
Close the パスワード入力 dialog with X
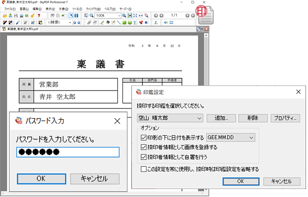pos(117,121)
